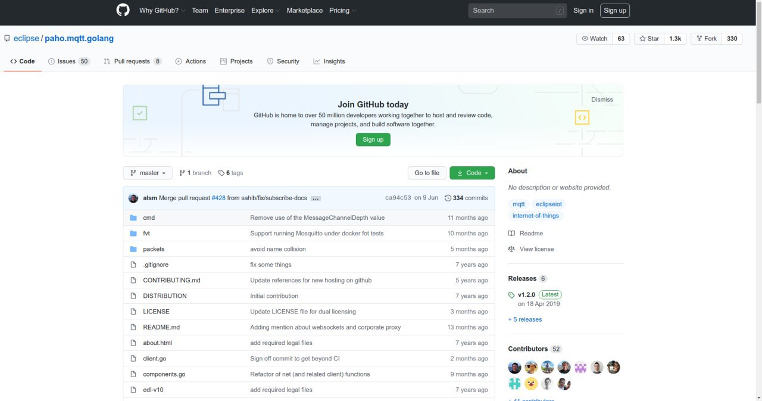View the 1 branch link
The width and height of the screenshot is (762, 401).
click(195, 173)
